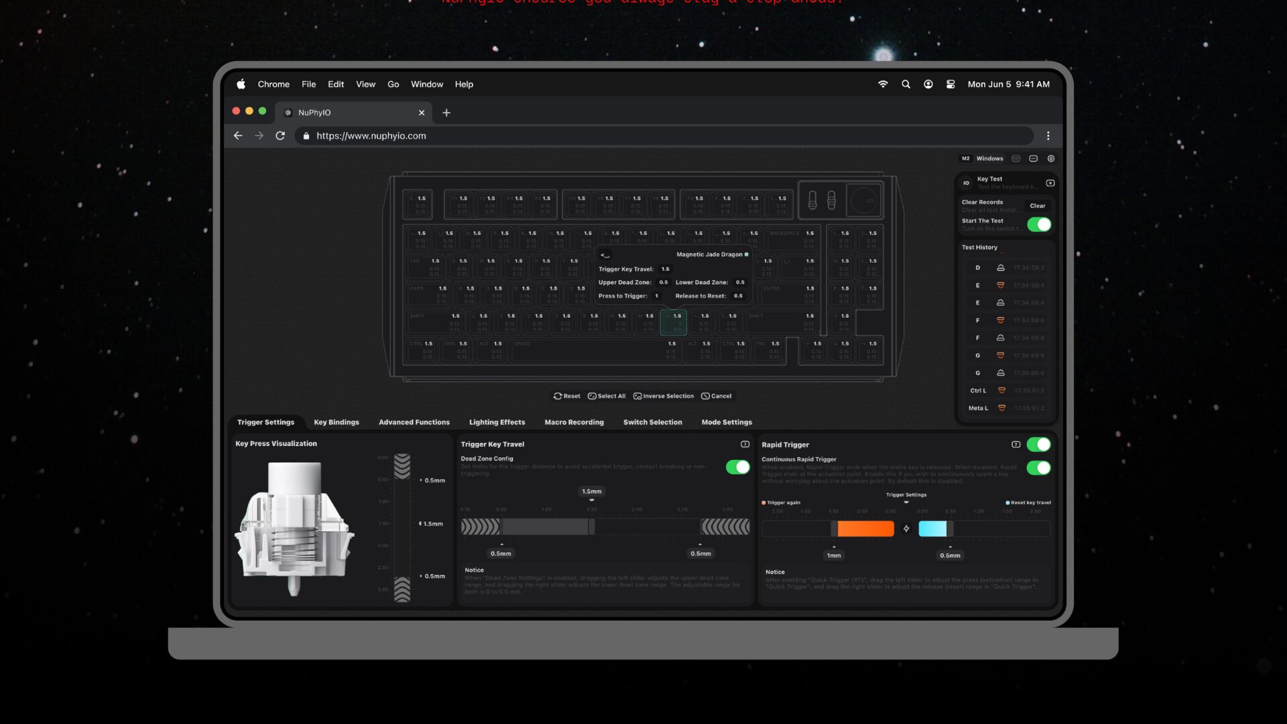Screen dimensions: 1287x724
Task: Click the orange Trigger again slider
Action: click(865, 529)
